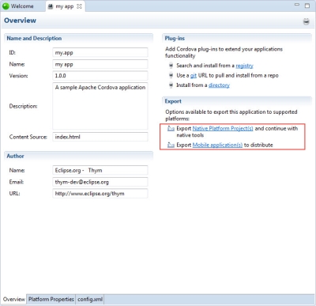Click the Author URL field
Viewport: 316px width, 306px height.
pos(100,194)
